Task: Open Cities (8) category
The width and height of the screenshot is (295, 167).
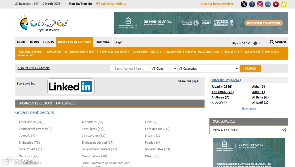Action: pyautogui.click(x=151, y=122)
